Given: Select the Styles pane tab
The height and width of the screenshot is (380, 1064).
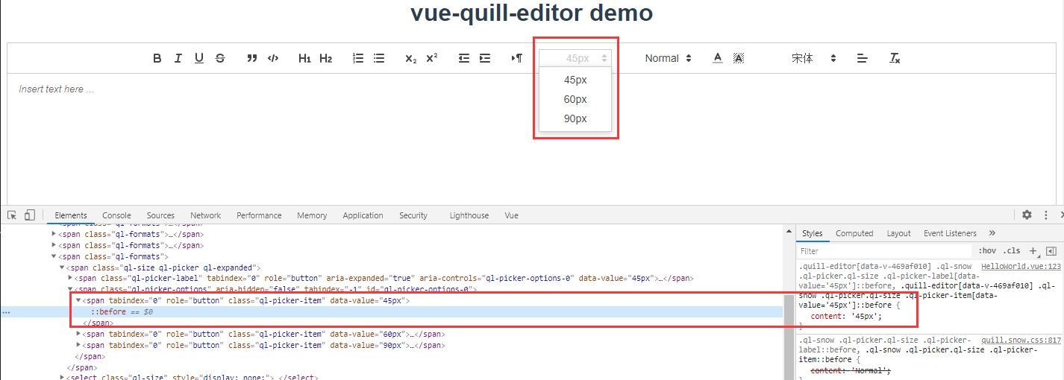Looking at the screenshot, I should tap(813, 233).
